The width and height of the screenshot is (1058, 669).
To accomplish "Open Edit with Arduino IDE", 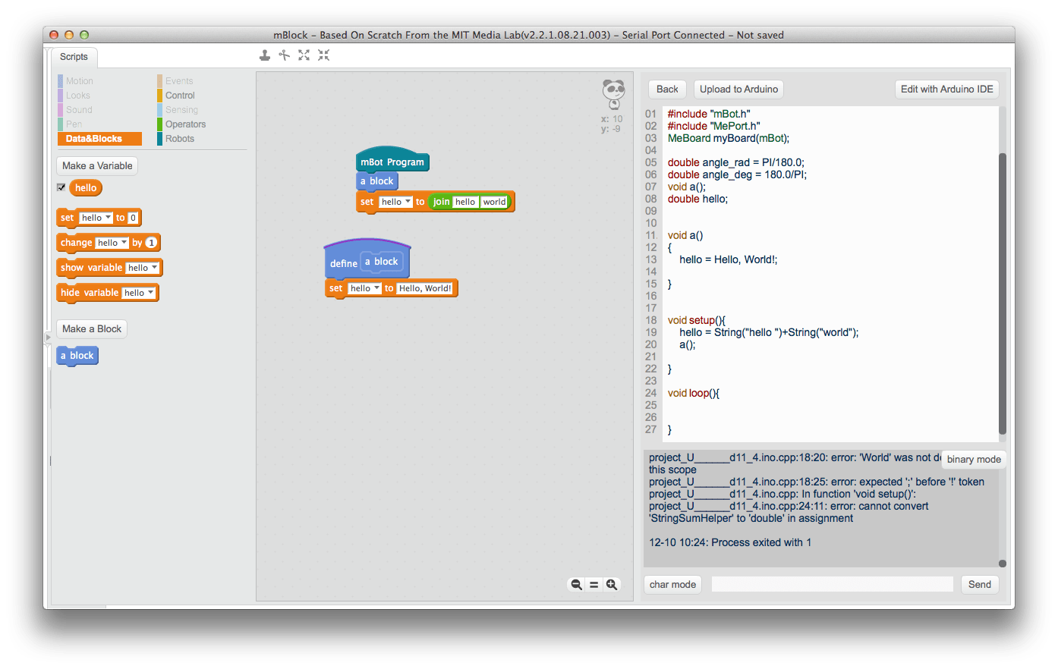I will point(946,89).
